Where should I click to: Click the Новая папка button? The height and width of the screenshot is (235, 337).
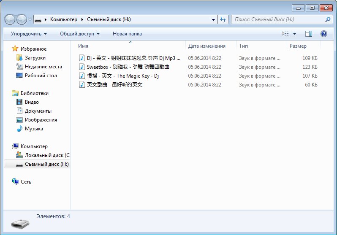[x=127, y=34]
